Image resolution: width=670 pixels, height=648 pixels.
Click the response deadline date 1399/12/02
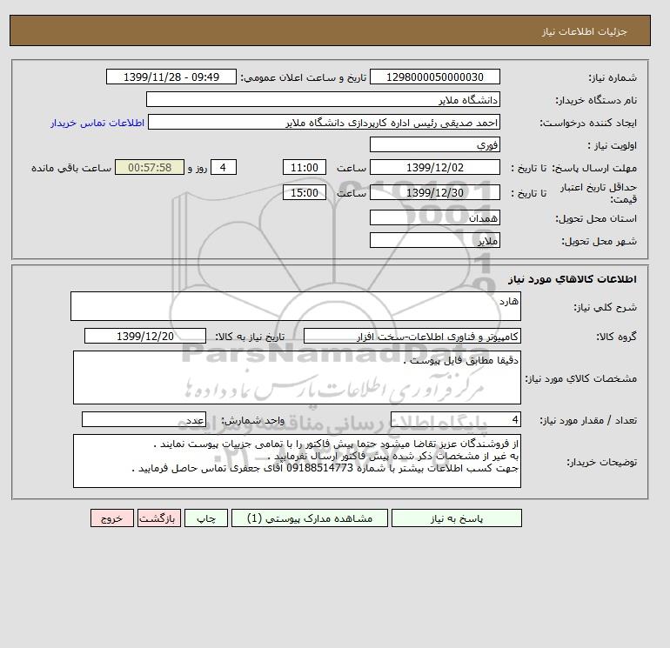click(x=434, y=168)
